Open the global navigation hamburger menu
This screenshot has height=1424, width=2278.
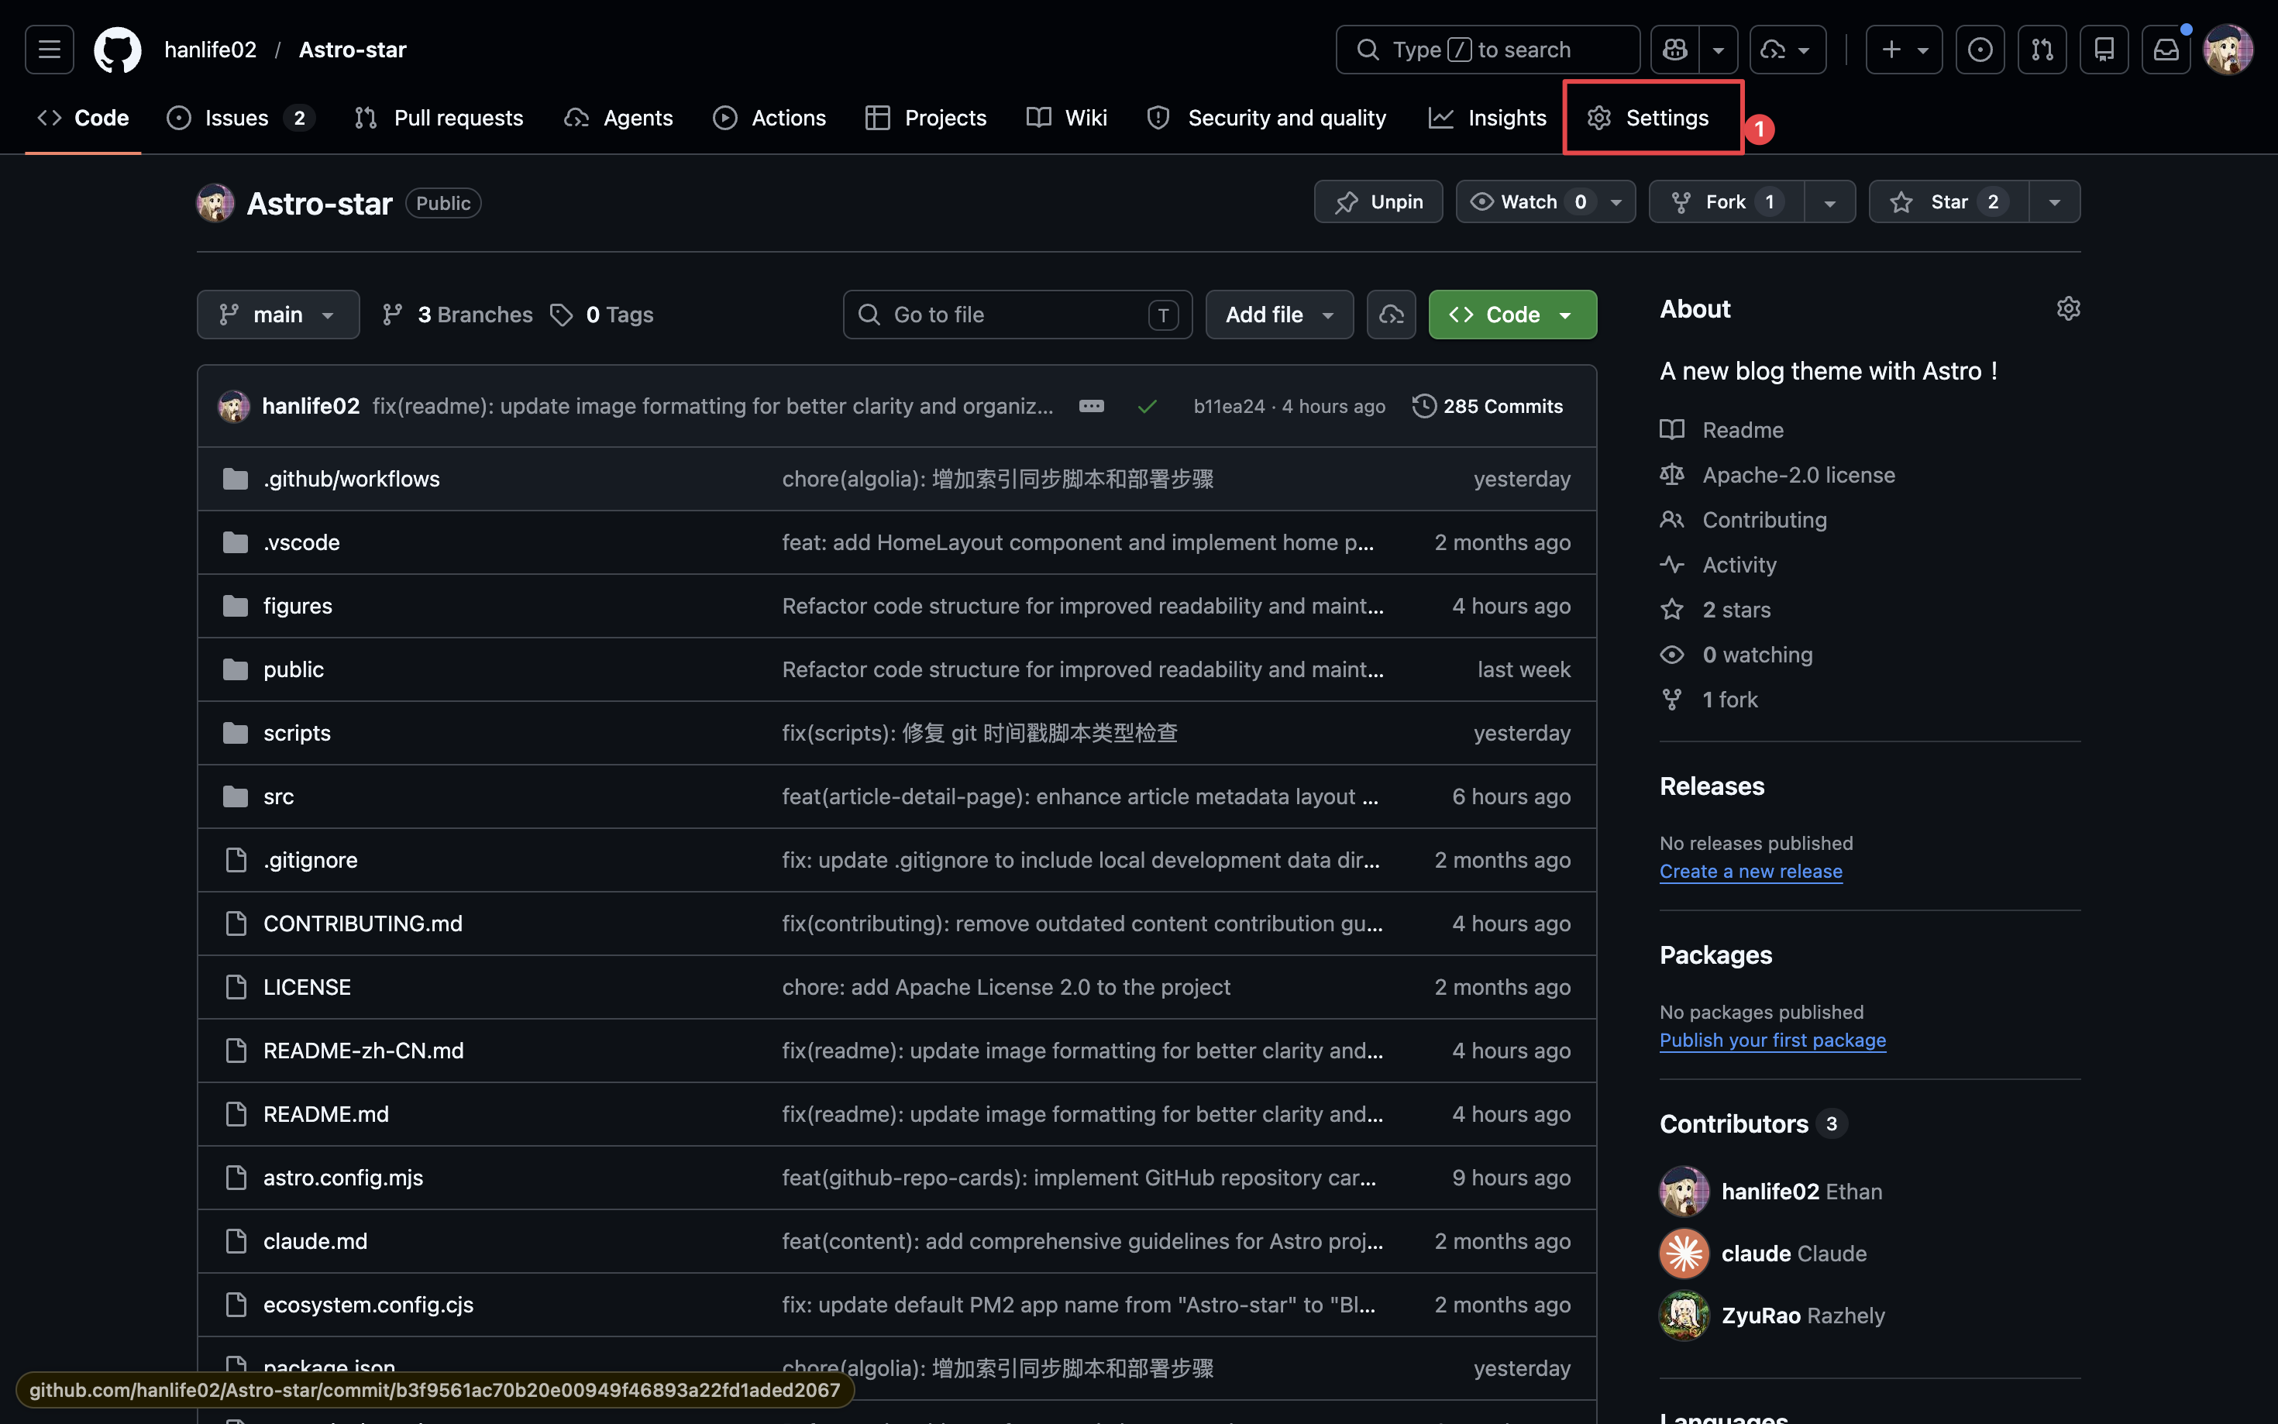tap(49, 49)
